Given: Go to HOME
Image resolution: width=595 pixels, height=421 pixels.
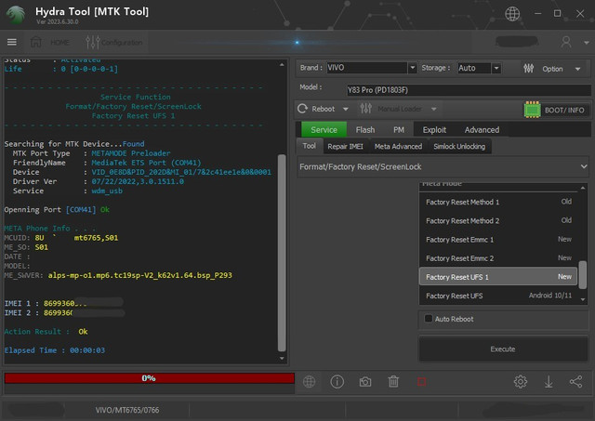Looking at the screenshot, I should [49, 42].
